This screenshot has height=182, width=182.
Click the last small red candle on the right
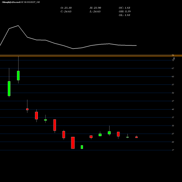(x=136, y=137)
